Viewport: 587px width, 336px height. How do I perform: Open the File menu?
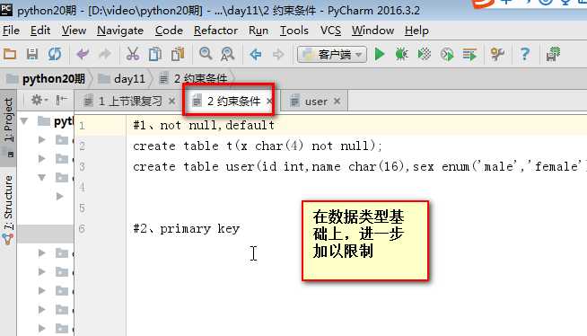pos(11,31)
